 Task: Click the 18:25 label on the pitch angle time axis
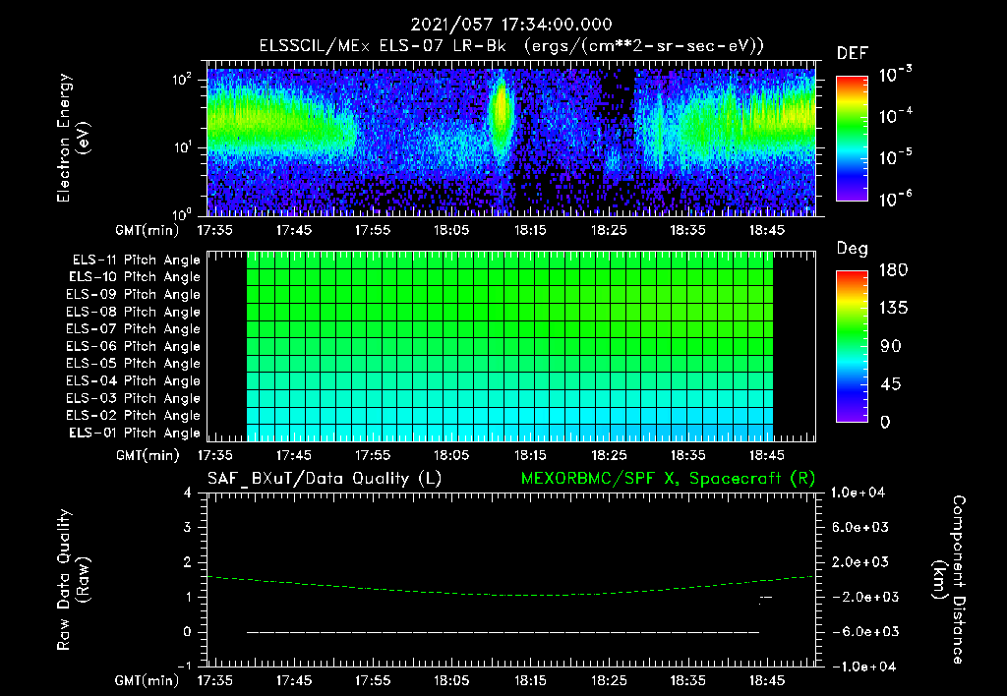pyautogui.click(x=609, y=455)
